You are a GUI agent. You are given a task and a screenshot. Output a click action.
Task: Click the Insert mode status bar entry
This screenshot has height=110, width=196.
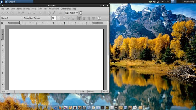coord(81,92)
